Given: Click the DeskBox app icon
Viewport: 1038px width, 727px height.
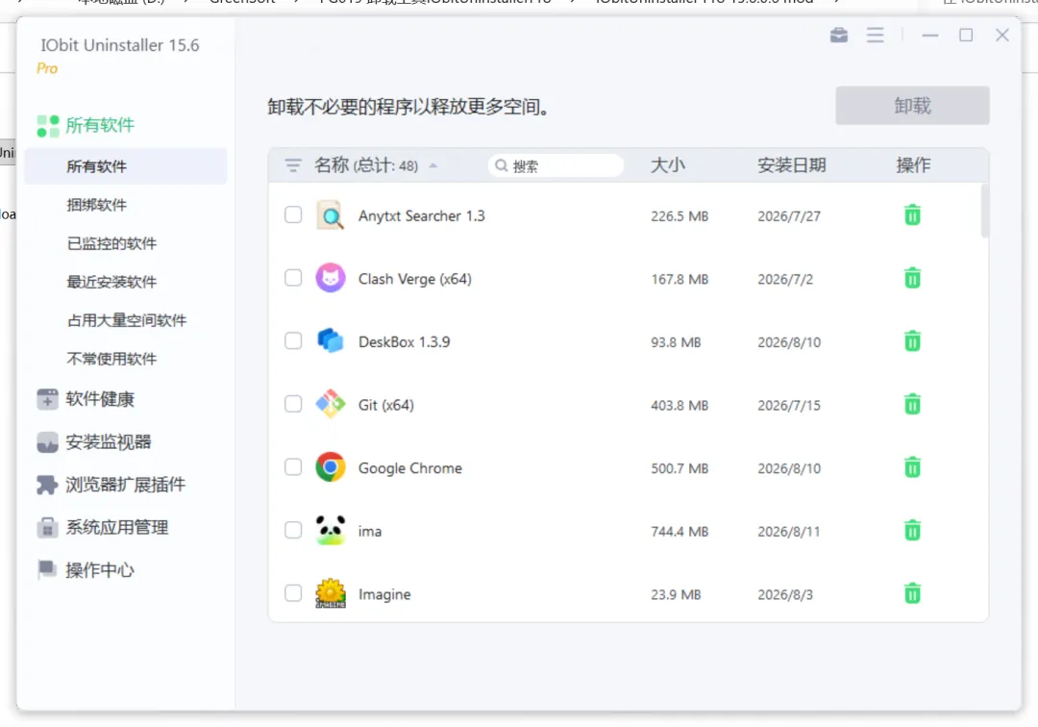Looking at the screenshot, I should point(331,341).
